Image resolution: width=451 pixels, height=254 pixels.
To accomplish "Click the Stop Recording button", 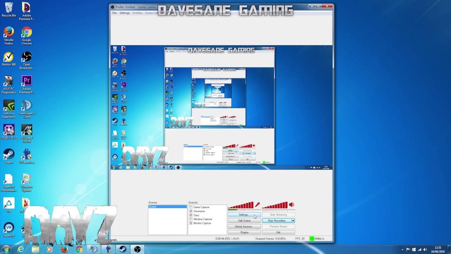I will point(277,220).
